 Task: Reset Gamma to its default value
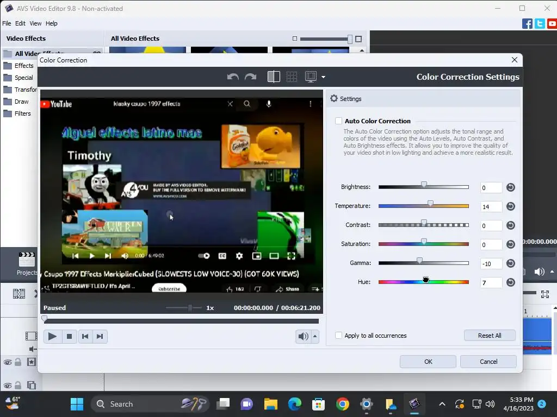tap(510, 263)
